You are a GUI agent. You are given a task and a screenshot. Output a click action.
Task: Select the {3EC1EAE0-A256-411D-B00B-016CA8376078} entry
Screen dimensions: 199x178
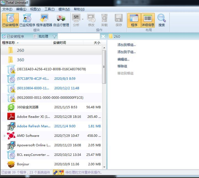pyautogui.click(x=51, y=69)
